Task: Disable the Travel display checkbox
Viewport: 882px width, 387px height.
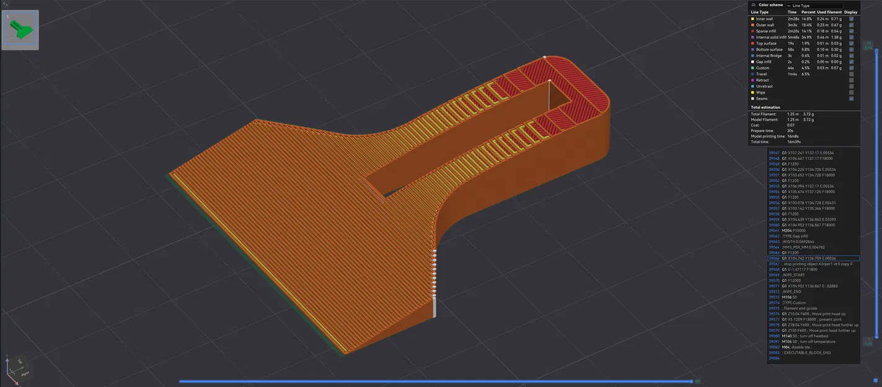Action: [x=851, y=74]
